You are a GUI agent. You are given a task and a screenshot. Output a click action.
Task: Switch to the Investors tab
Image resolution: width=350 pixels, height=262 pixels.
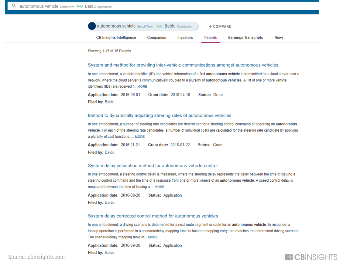tap(185, 37)
